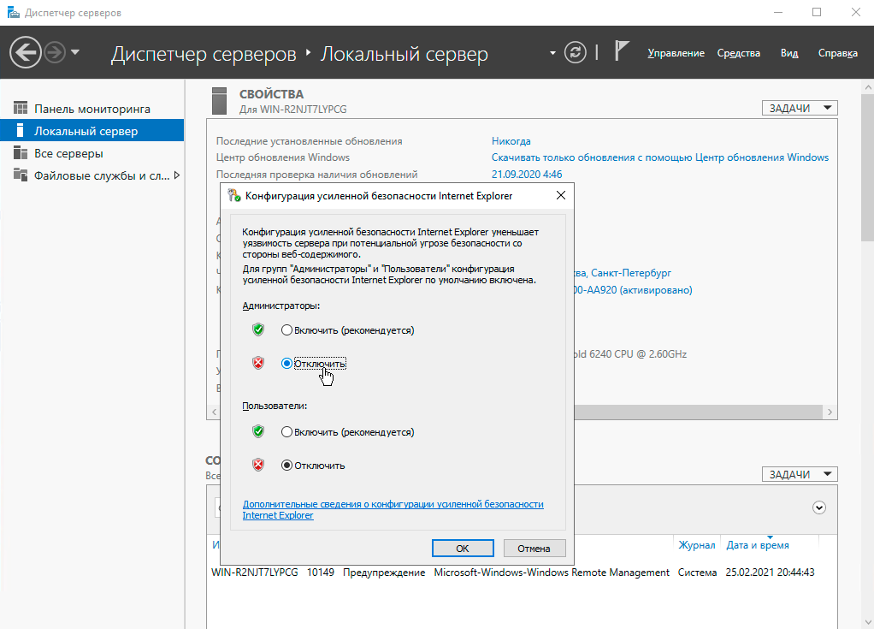Click red shield icon under Администраторы
The image size is (874, 629).
tap(258, 363)
